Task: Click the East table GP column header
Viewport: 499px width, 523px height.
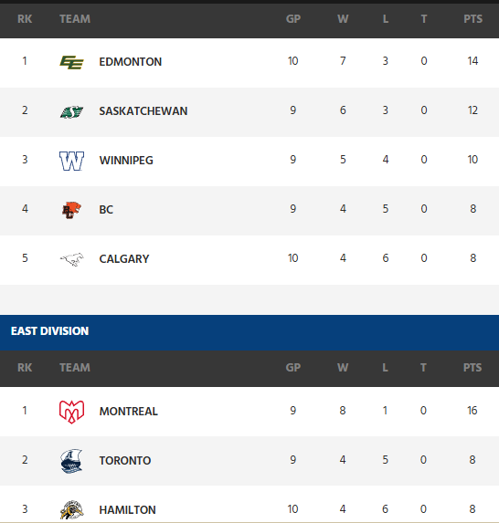Action: [293, 368]
